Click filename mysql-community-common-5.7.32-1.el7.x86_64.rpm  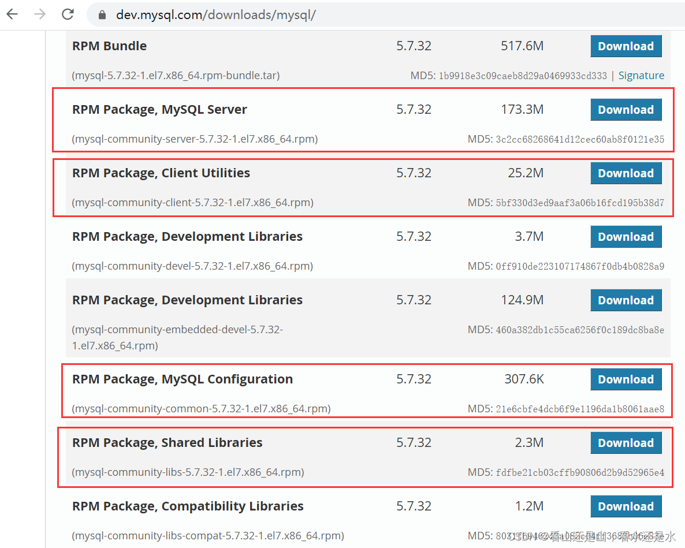[201, 409]
